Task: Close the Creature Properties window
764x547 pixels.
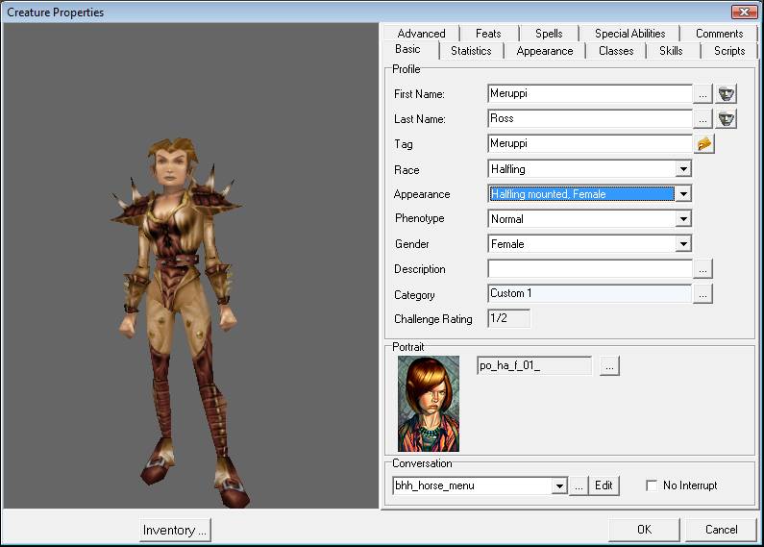Action: (x=744, y=12)
